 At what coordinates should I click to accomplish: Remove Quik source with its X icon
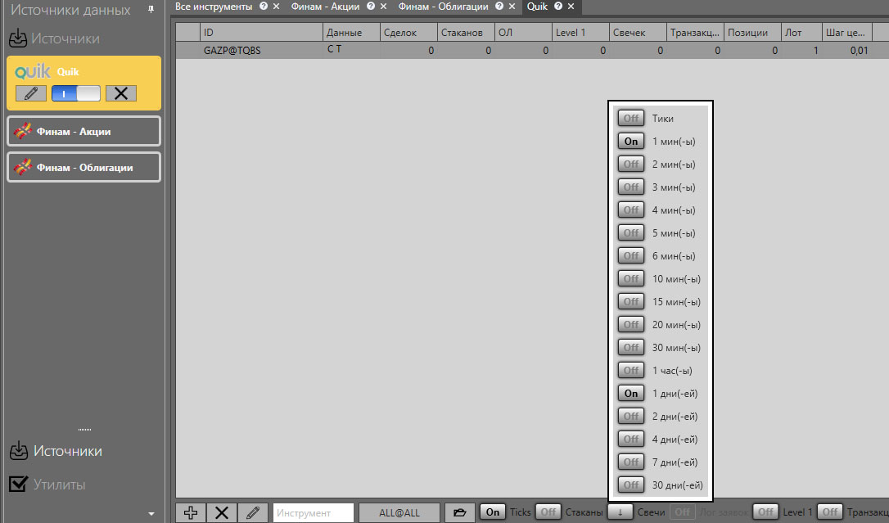click(121, 92)
